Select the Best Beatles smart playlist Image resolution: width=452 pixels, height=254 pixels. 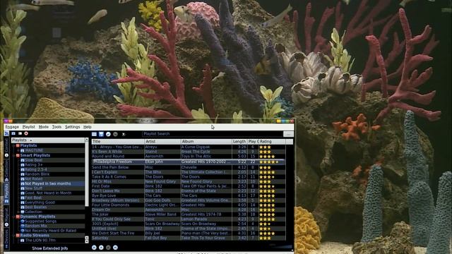(36, 207)
